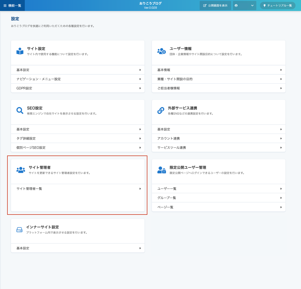This screenshot has height=289, width=301.
Task: Open 個別ページSEO設定 row
Action: click(x=78, y=148)
